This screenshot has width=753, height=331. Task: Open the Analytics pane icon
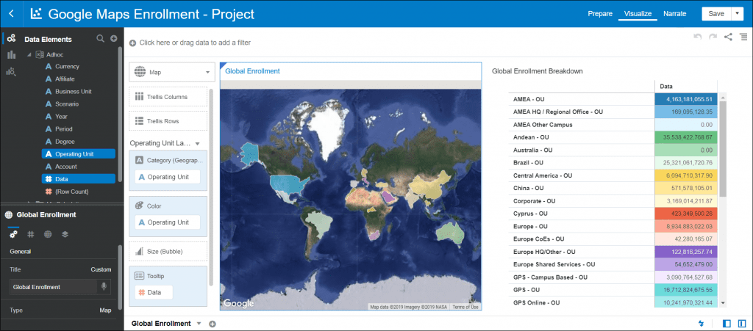pyautogui.click(x=12, y=72)
